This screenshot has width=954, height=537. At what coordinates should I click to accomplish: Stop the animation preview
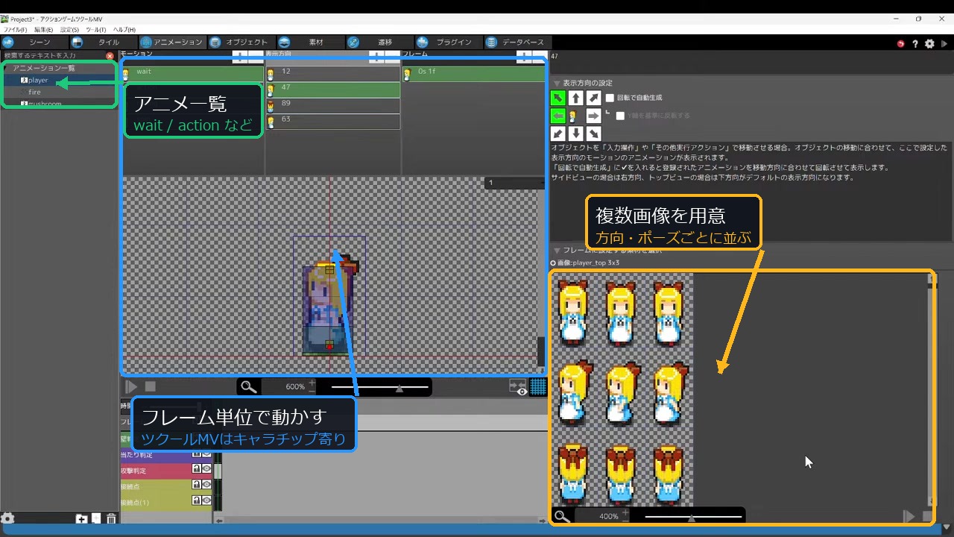(151, 386)
